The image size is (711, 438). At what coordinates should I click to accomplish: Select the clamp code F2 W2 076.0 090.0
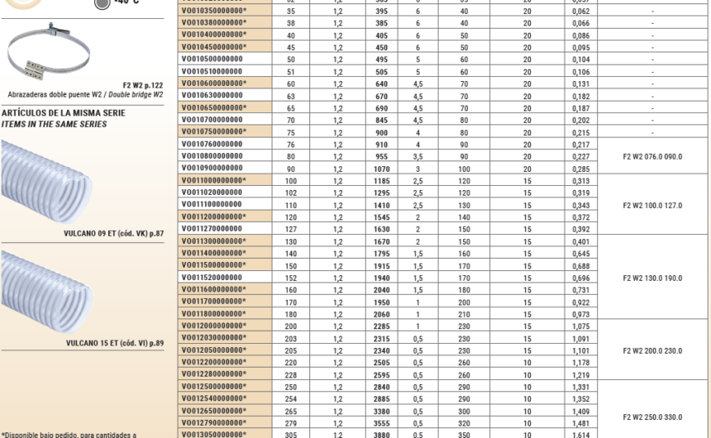tap(652, 156)
